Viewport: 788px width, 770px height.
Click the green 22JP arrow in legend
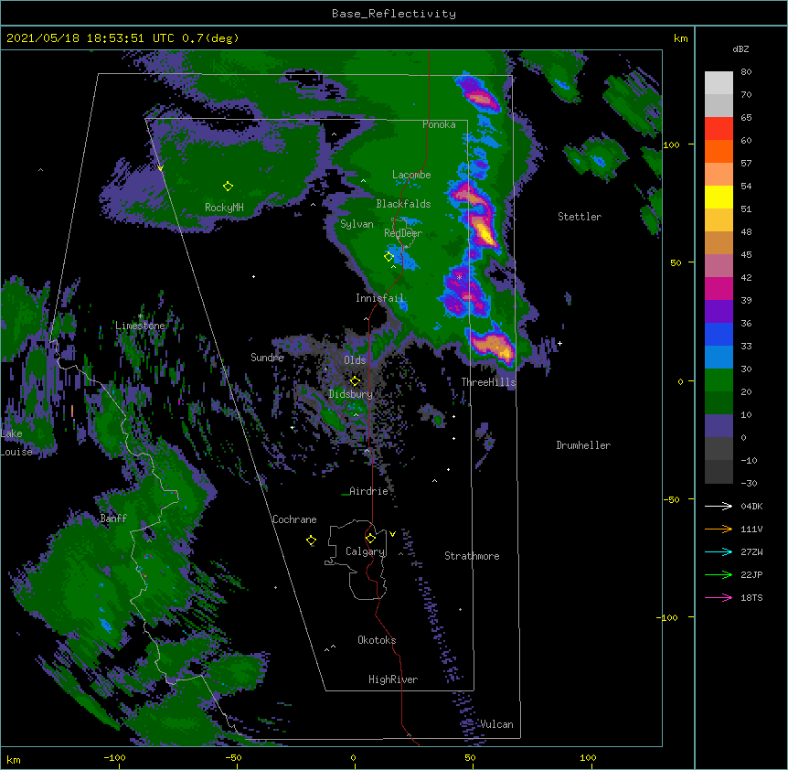(x=719, y=574)
